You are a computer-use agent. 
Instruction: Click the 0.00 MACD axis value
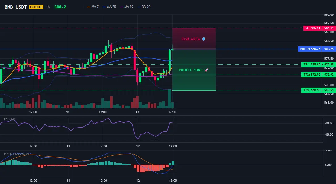click(x=329, y=165)
